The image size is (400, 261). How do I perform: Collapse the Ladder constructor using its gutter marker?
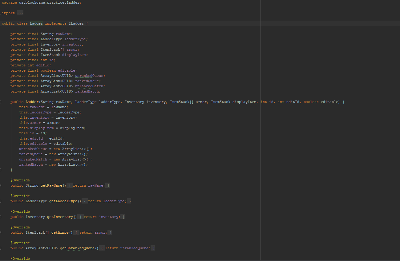[1, 102]
